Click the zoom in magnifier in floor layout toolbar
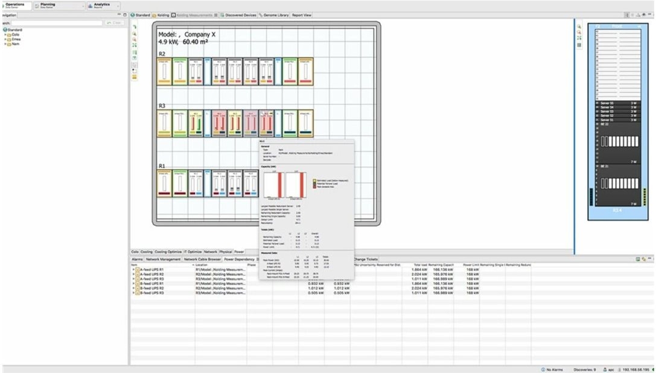The height and width of the screenshot is (373, 656). point(134,34)
